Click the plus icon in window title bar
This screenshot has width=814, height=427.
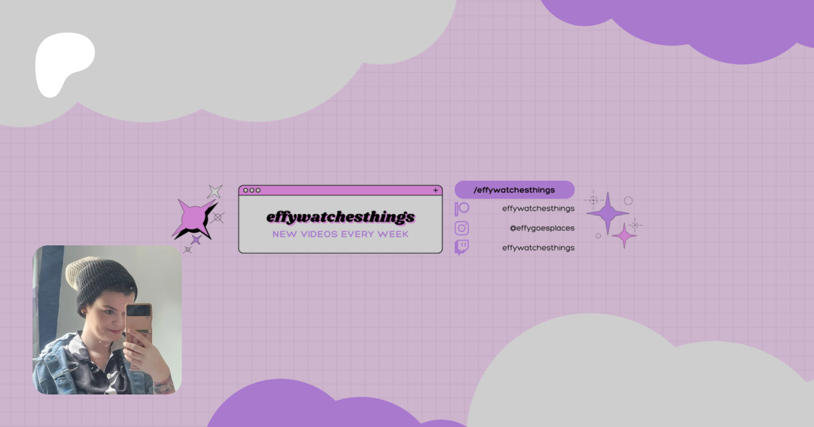click(x=435, y=190)
